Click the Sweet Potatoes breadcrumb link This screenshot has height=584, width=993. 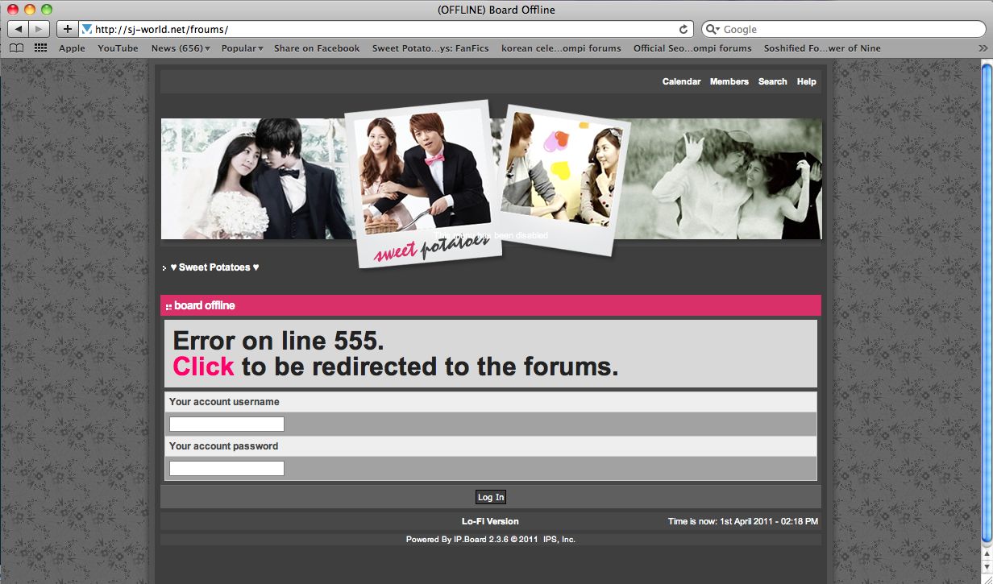(x=214, y=267)
